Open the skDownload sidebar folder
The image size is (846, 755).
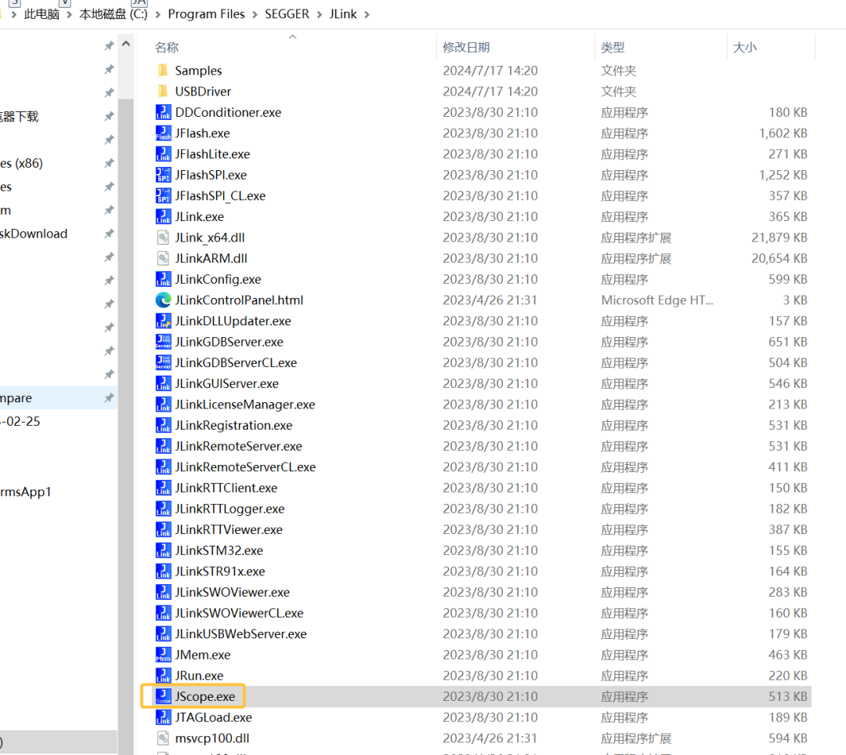pyautogui.click(x=34, y=234)
